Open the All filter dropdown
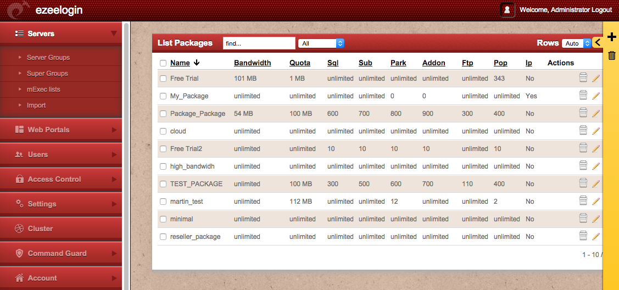The image size is (619, 290). pos(321,43)
